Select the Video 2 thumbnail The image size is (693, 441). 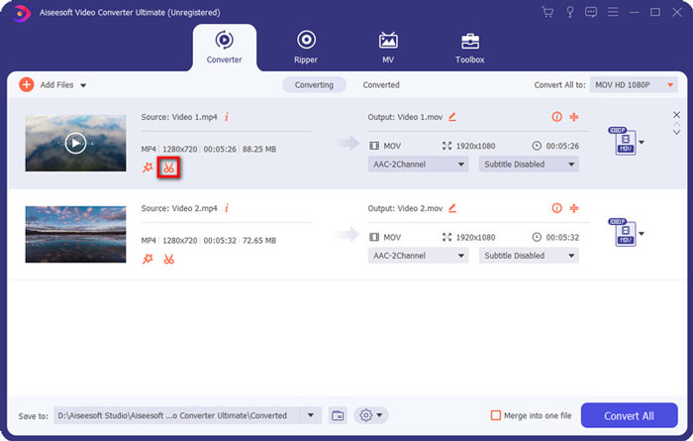click(75, 234)
